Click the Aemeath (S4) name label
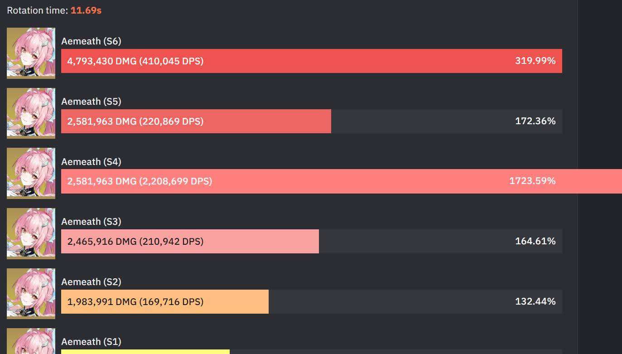 (91, 162)
